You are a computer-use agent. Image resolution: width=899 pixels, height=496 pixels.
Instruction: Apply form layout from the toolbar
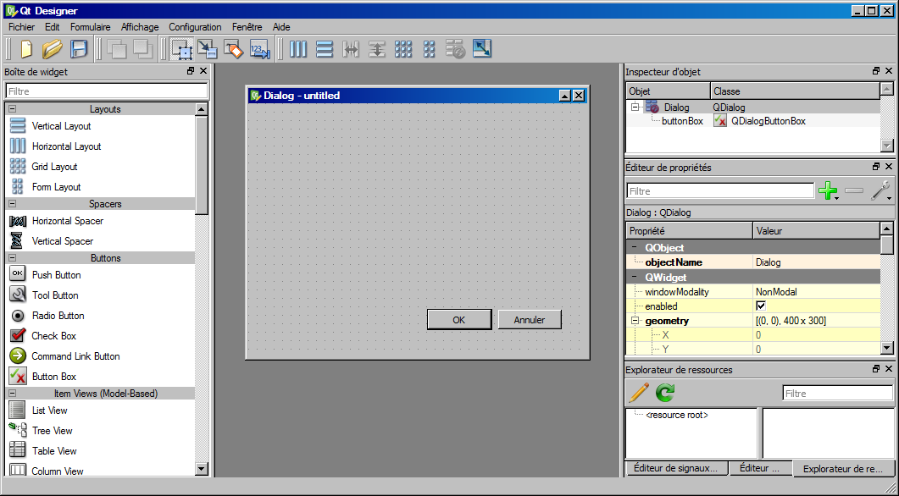tap(430, 49)
